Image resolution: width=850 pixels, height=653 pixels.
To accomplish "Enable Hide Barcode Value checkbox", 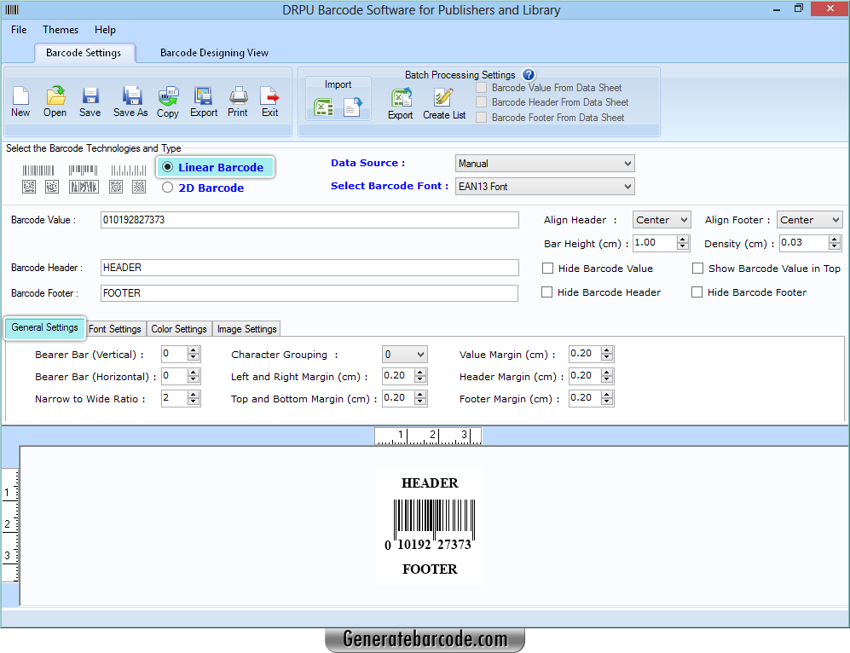I will pyautogui.click(x=548, y=269).
